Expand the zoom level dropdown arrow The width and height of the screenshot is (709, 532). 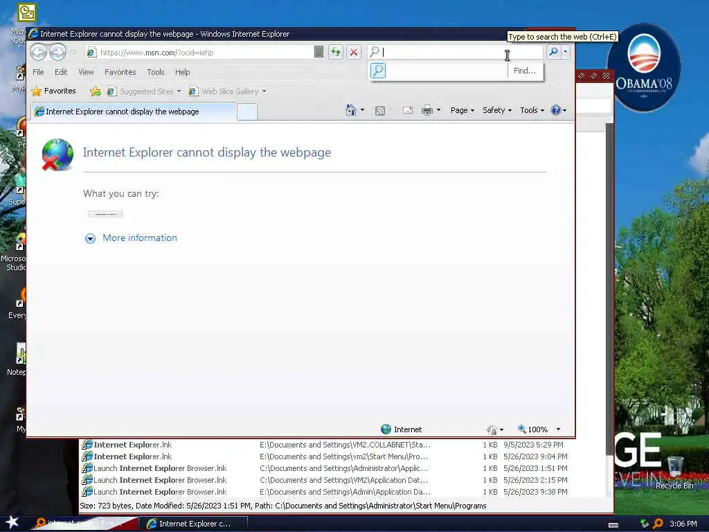coord(559,429)
